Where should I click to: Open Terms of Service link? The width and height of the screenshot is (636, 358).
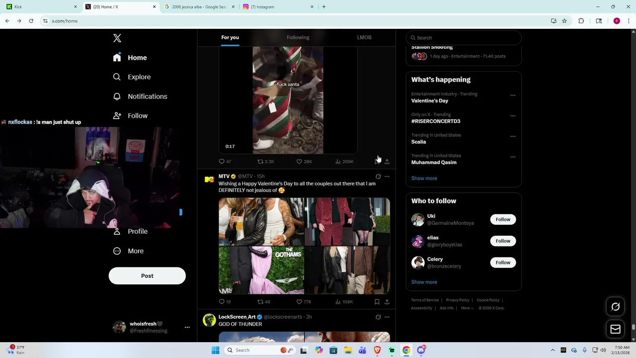coord(425,300)
